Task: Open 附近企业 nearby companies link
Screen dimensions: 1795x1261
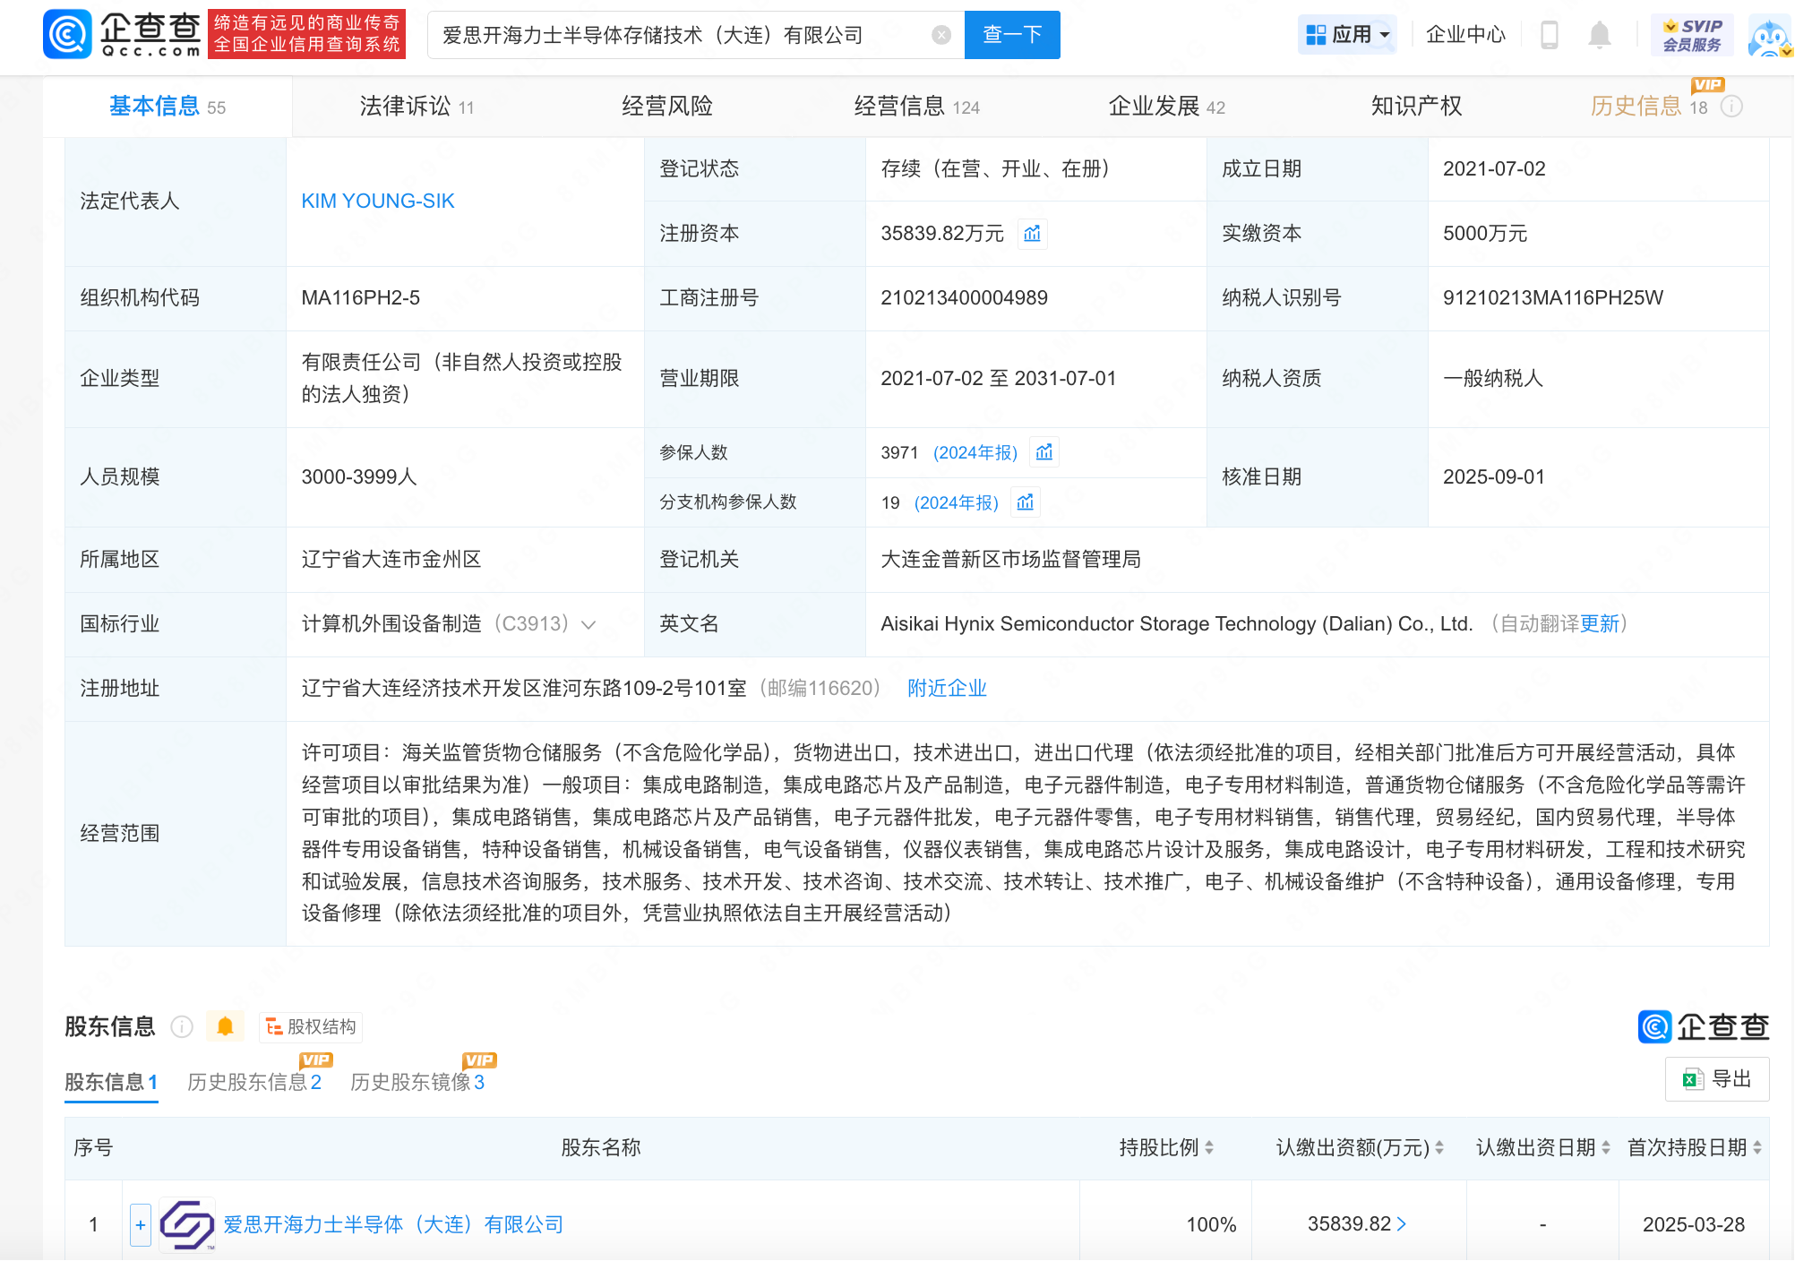Action: [947, 688]
